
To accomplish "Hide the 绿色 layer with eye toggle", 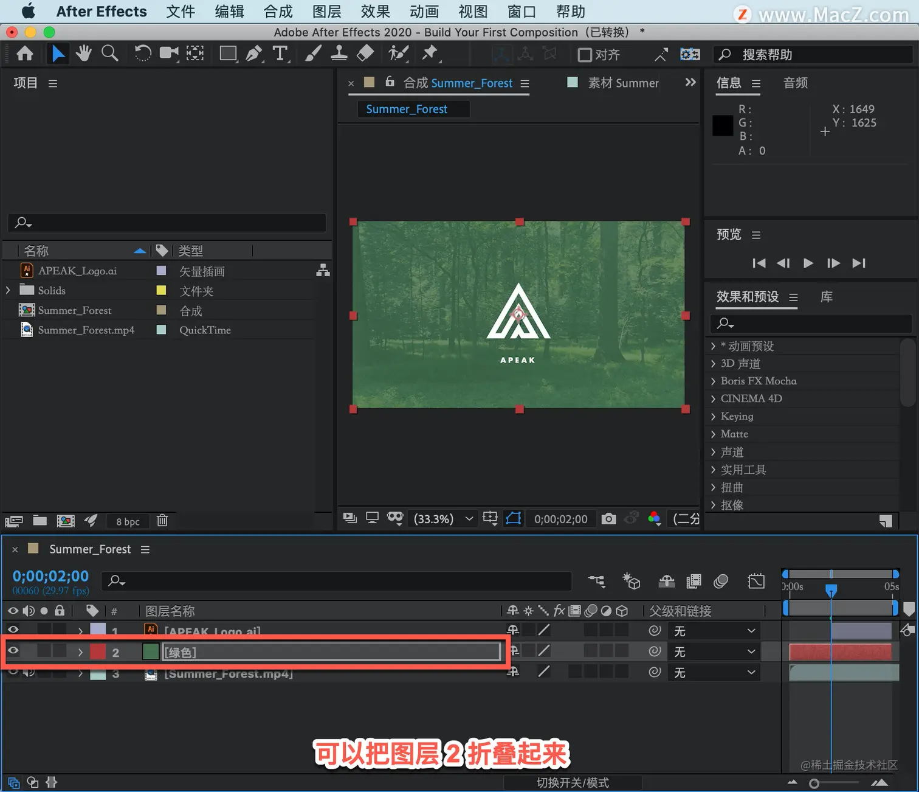I will 13,651.
